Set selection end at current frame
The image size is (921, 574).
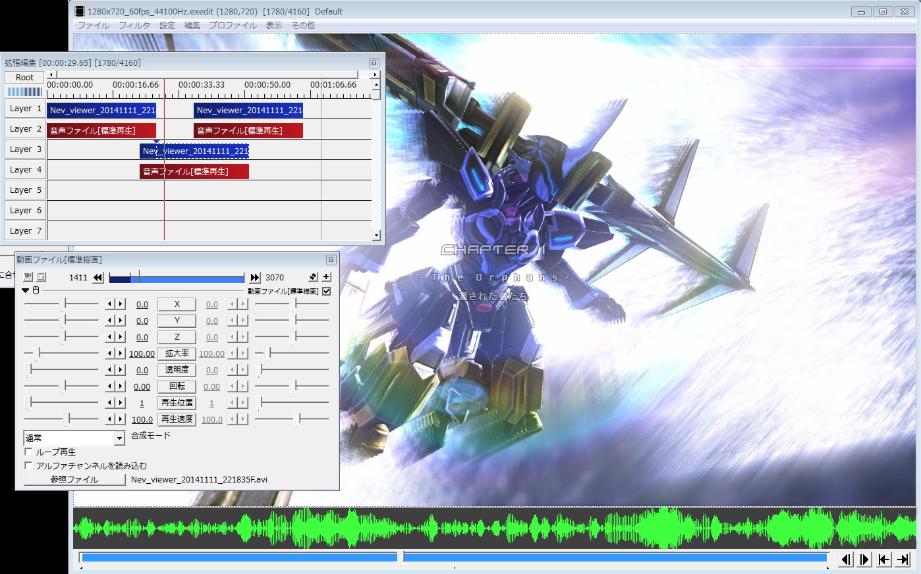click(x=903, y=560)
